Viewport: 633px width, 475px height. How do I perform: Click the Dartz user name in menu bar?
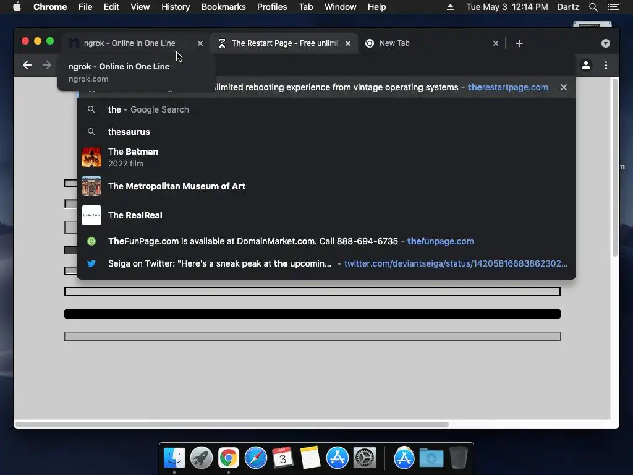pyautogui.click(x=567, y=7)
